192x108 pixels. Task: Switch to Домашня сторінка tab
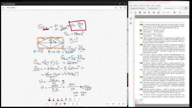[x=137, y=8]
